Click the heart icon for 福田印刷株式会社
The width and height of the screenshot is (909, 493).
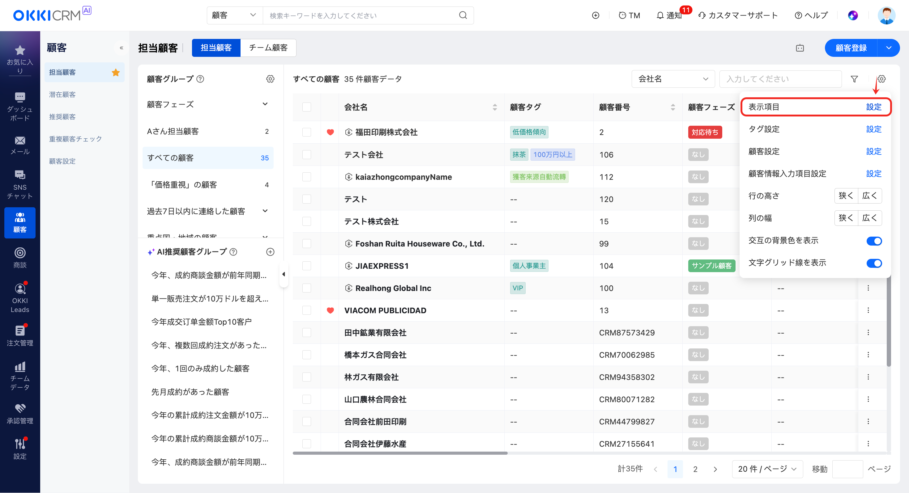[x=330, y=132]
